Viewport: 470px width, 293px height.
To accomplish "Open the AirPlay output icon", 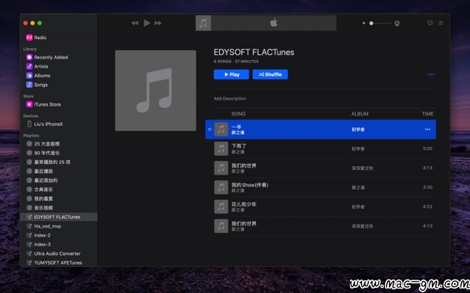I will pos(397,23).
